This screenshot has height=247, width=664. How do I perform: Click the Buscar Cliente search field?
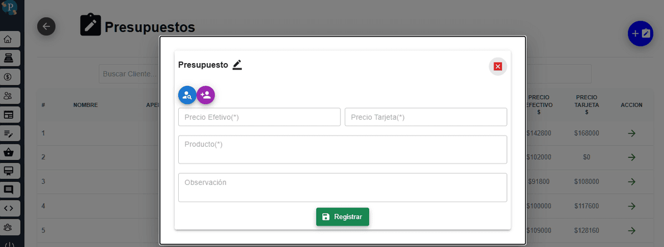click(x=129, y=74)
